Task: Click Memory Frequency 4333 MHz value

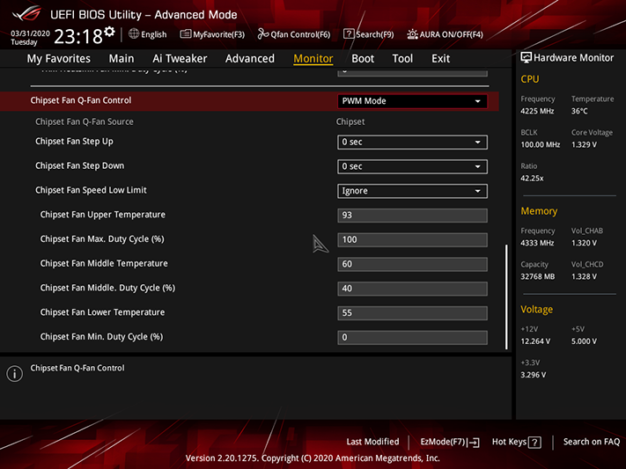Action: pyautogui.click(x=537, y=243)
